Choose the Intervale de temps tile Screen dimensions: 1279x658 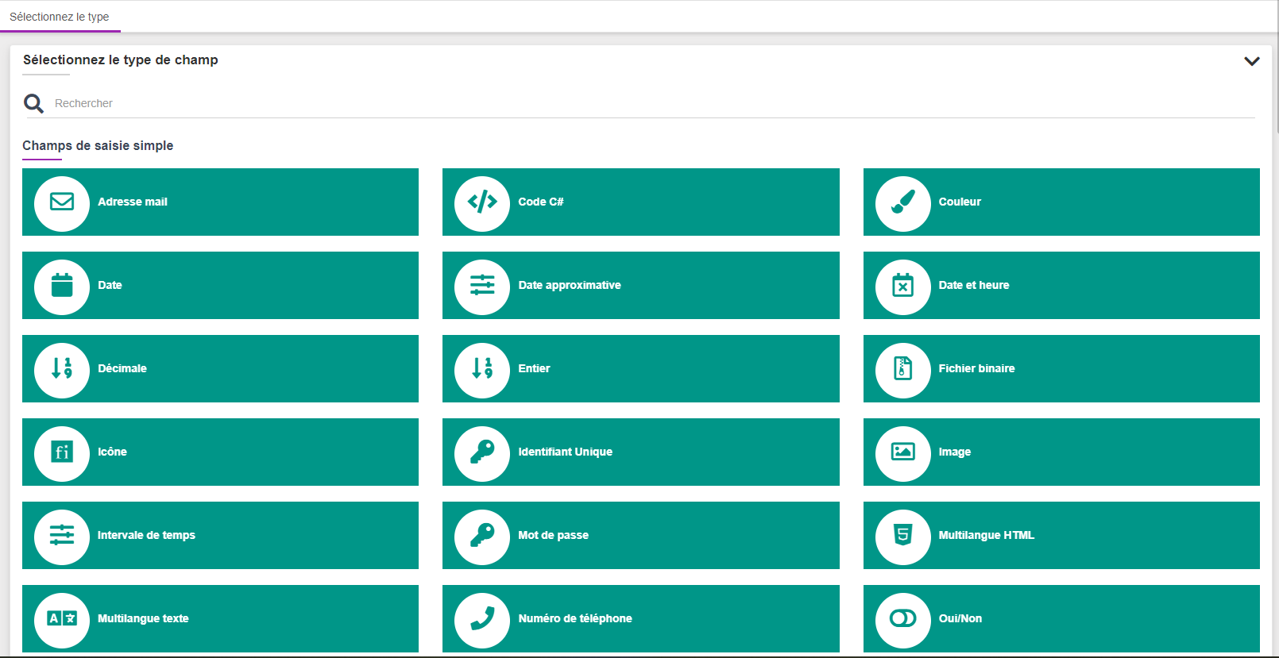(220, 536)
